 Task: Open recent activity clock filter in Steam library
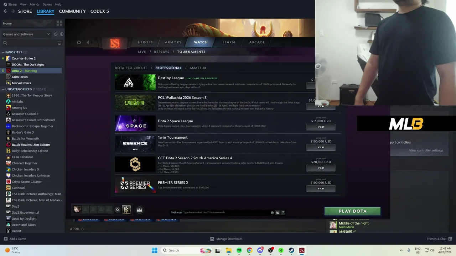point(56,34)
